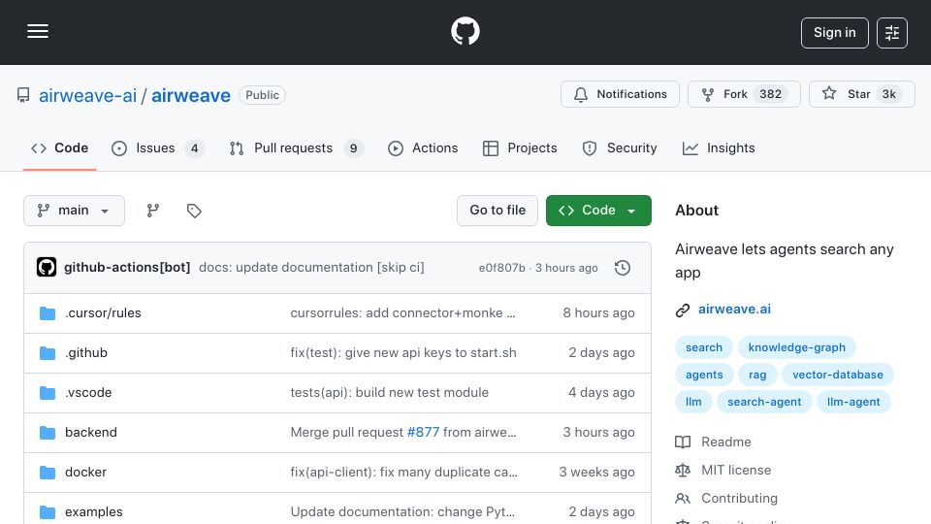Star the repository

[x=861, y=94]
